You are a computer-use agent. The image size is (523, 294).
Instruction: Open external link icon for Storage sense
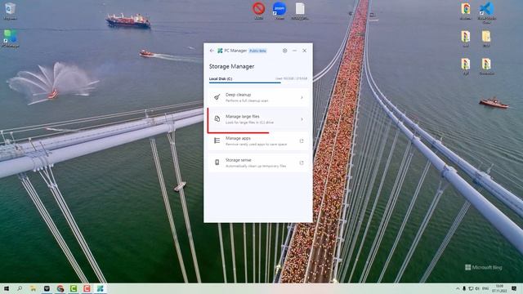[x=302, y=163]
